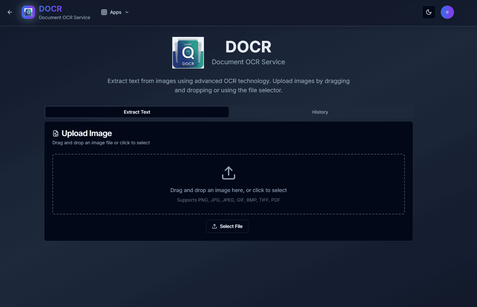Click the Apps grid icon
The image size is (477, 307).
[x=104, y=12]
